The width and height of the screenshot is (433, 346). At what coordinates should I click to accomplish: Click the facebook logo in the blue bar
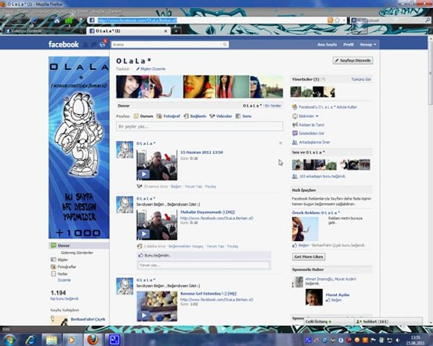click(x=64, y=44)
